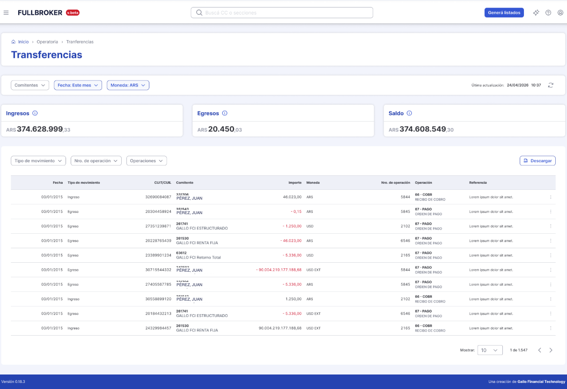Click Gallo Financial Technology footer text
567x389 pixels.
point(541,382)
